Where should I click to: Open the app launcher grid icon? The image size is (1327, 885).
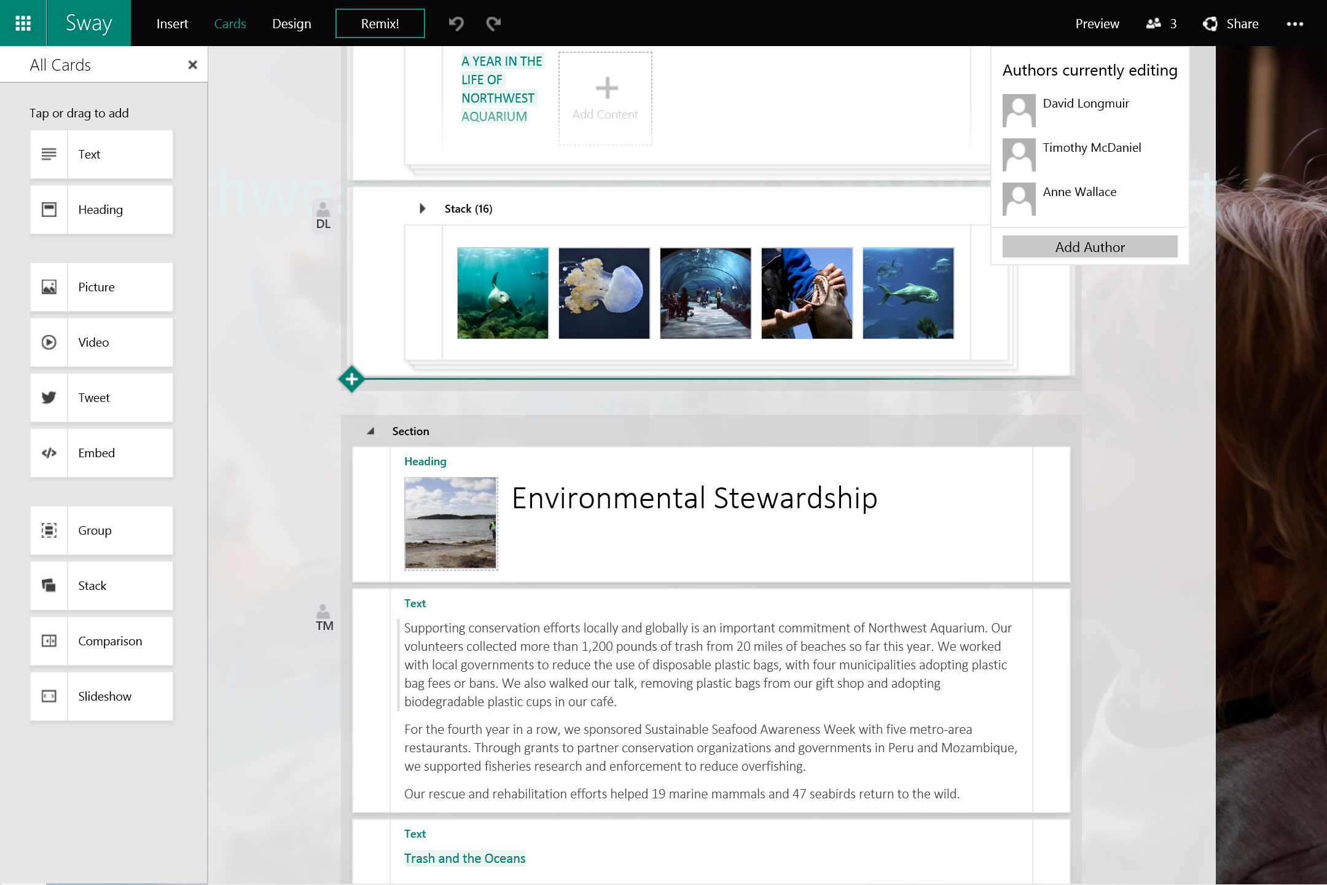[23, 23]
